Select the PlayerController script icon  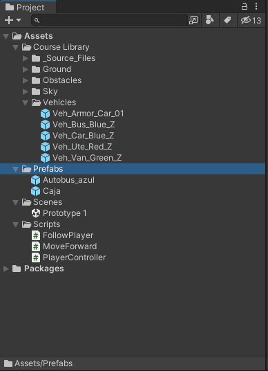[36, 257]
